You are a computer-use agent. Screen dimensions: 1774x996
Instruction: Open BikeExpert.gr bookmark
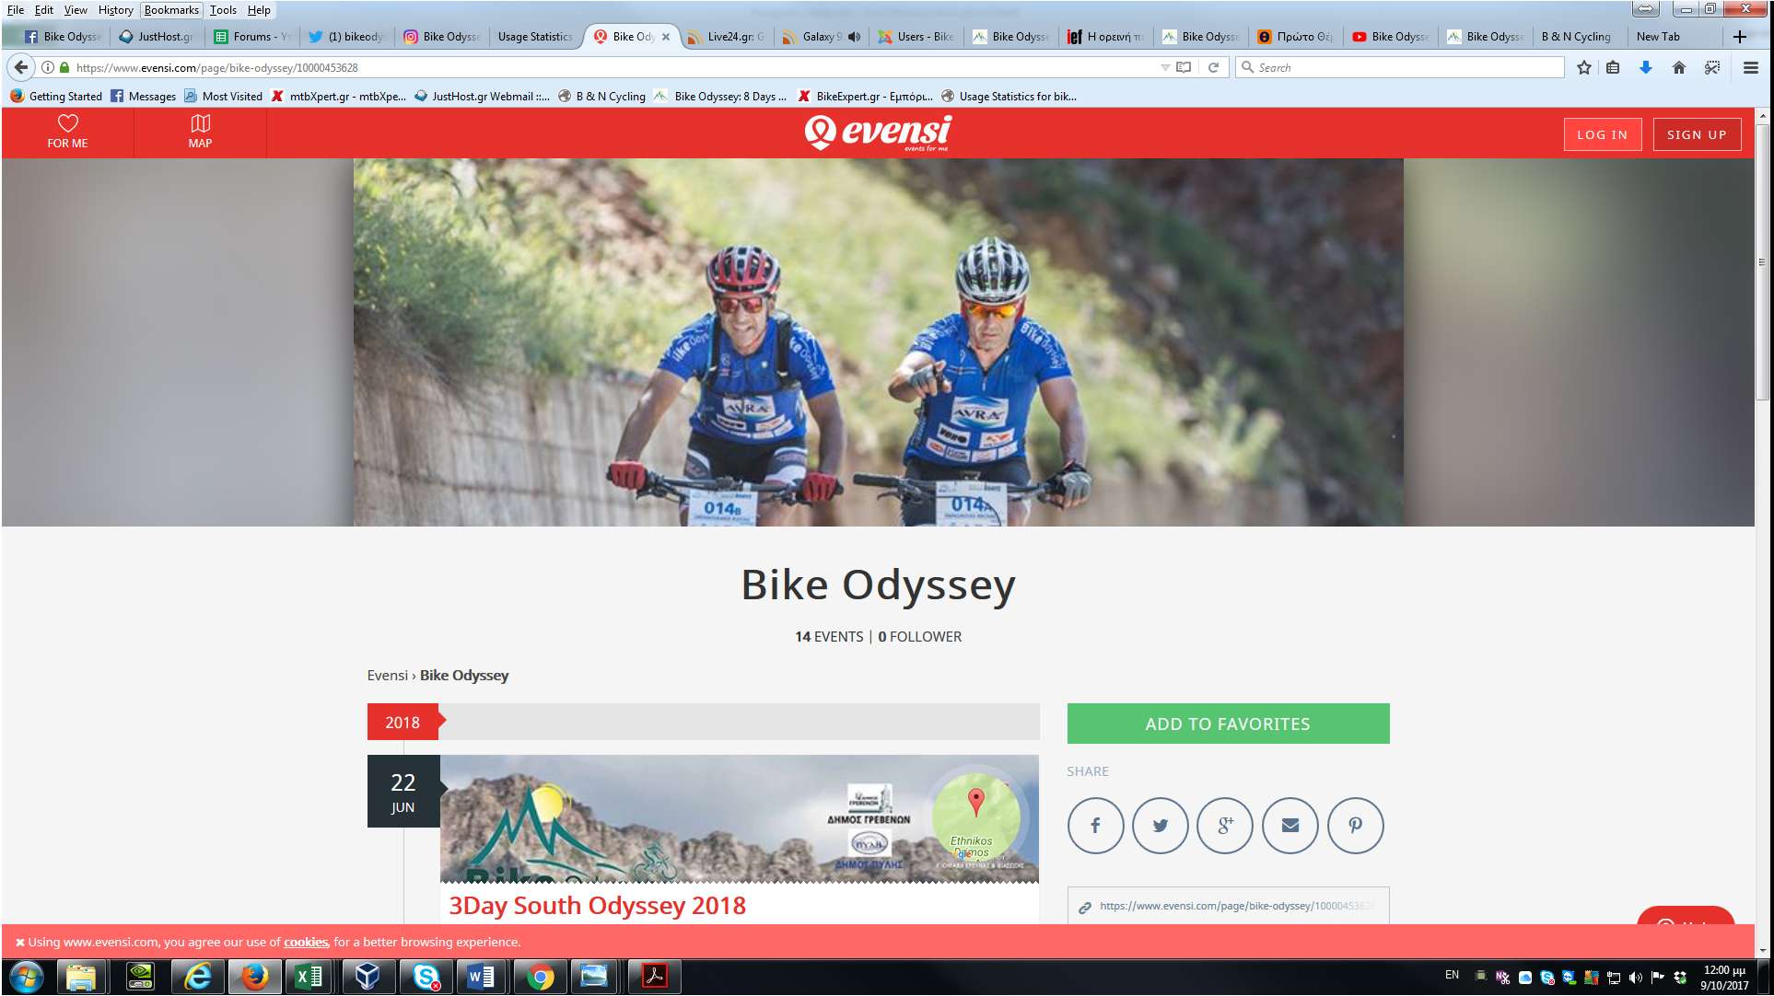(x=866, y=96)
